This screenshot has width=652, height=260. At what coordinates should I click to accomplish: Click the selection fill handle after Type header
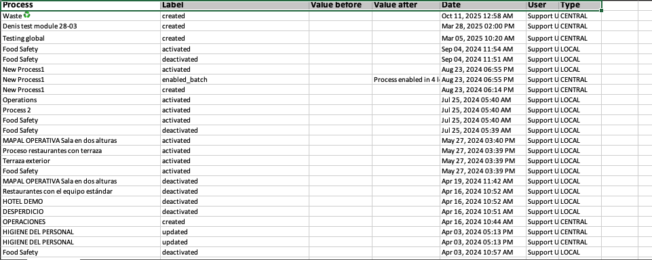(x=601, y=10)
